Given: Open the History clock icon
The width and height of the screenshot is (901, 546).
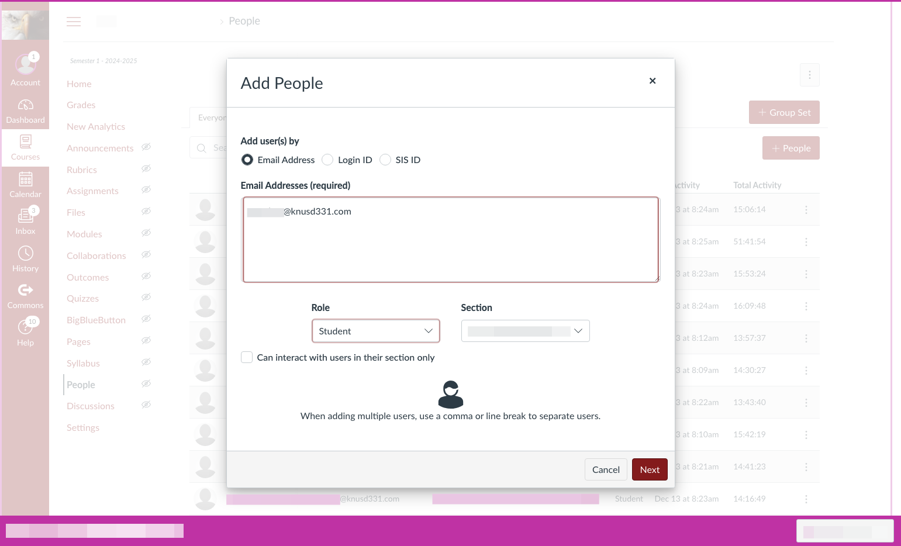Looking at the screenshot, I should pos(25,253).
